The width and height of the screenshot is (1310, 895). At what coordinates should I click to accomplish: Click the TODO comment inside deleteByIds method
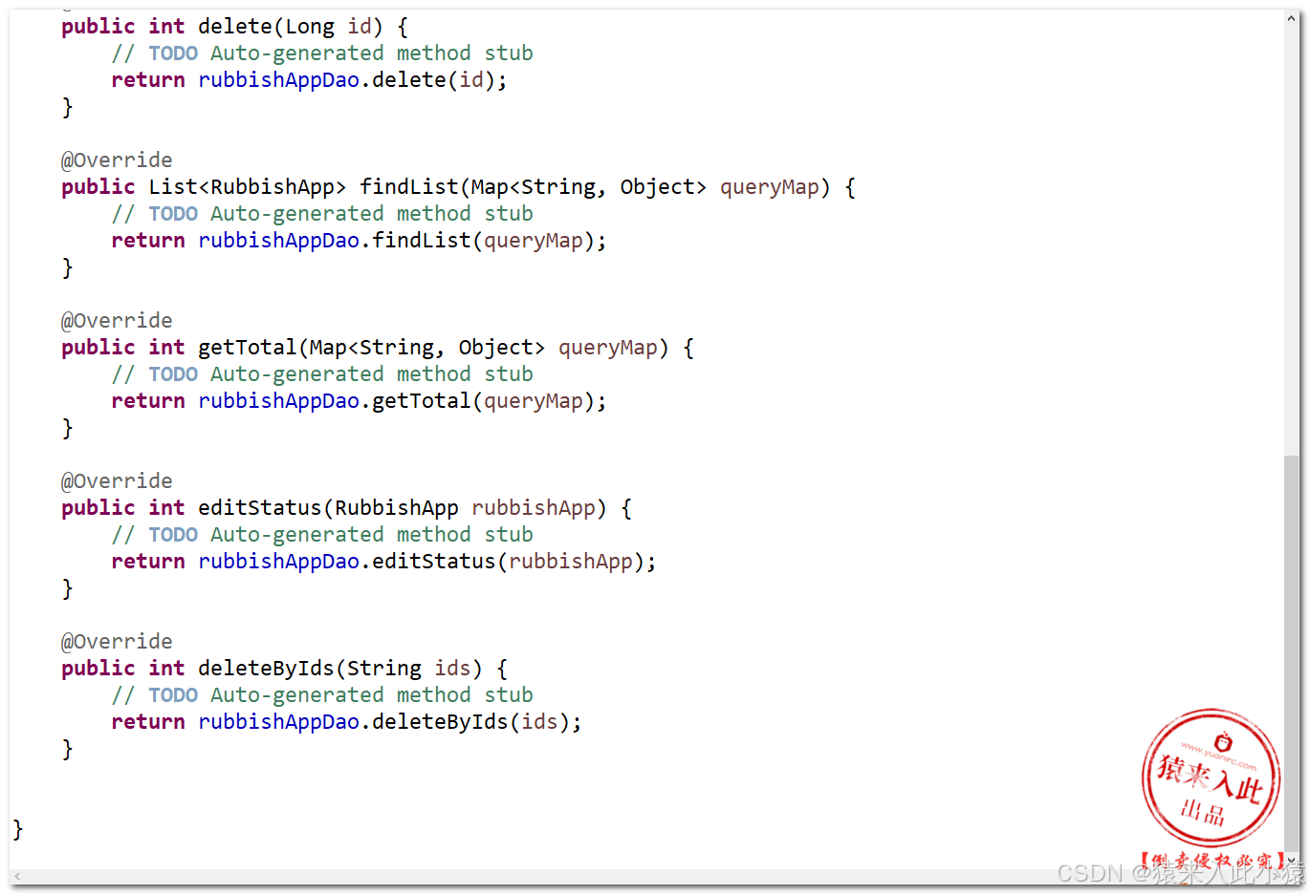tap(322, 695)
